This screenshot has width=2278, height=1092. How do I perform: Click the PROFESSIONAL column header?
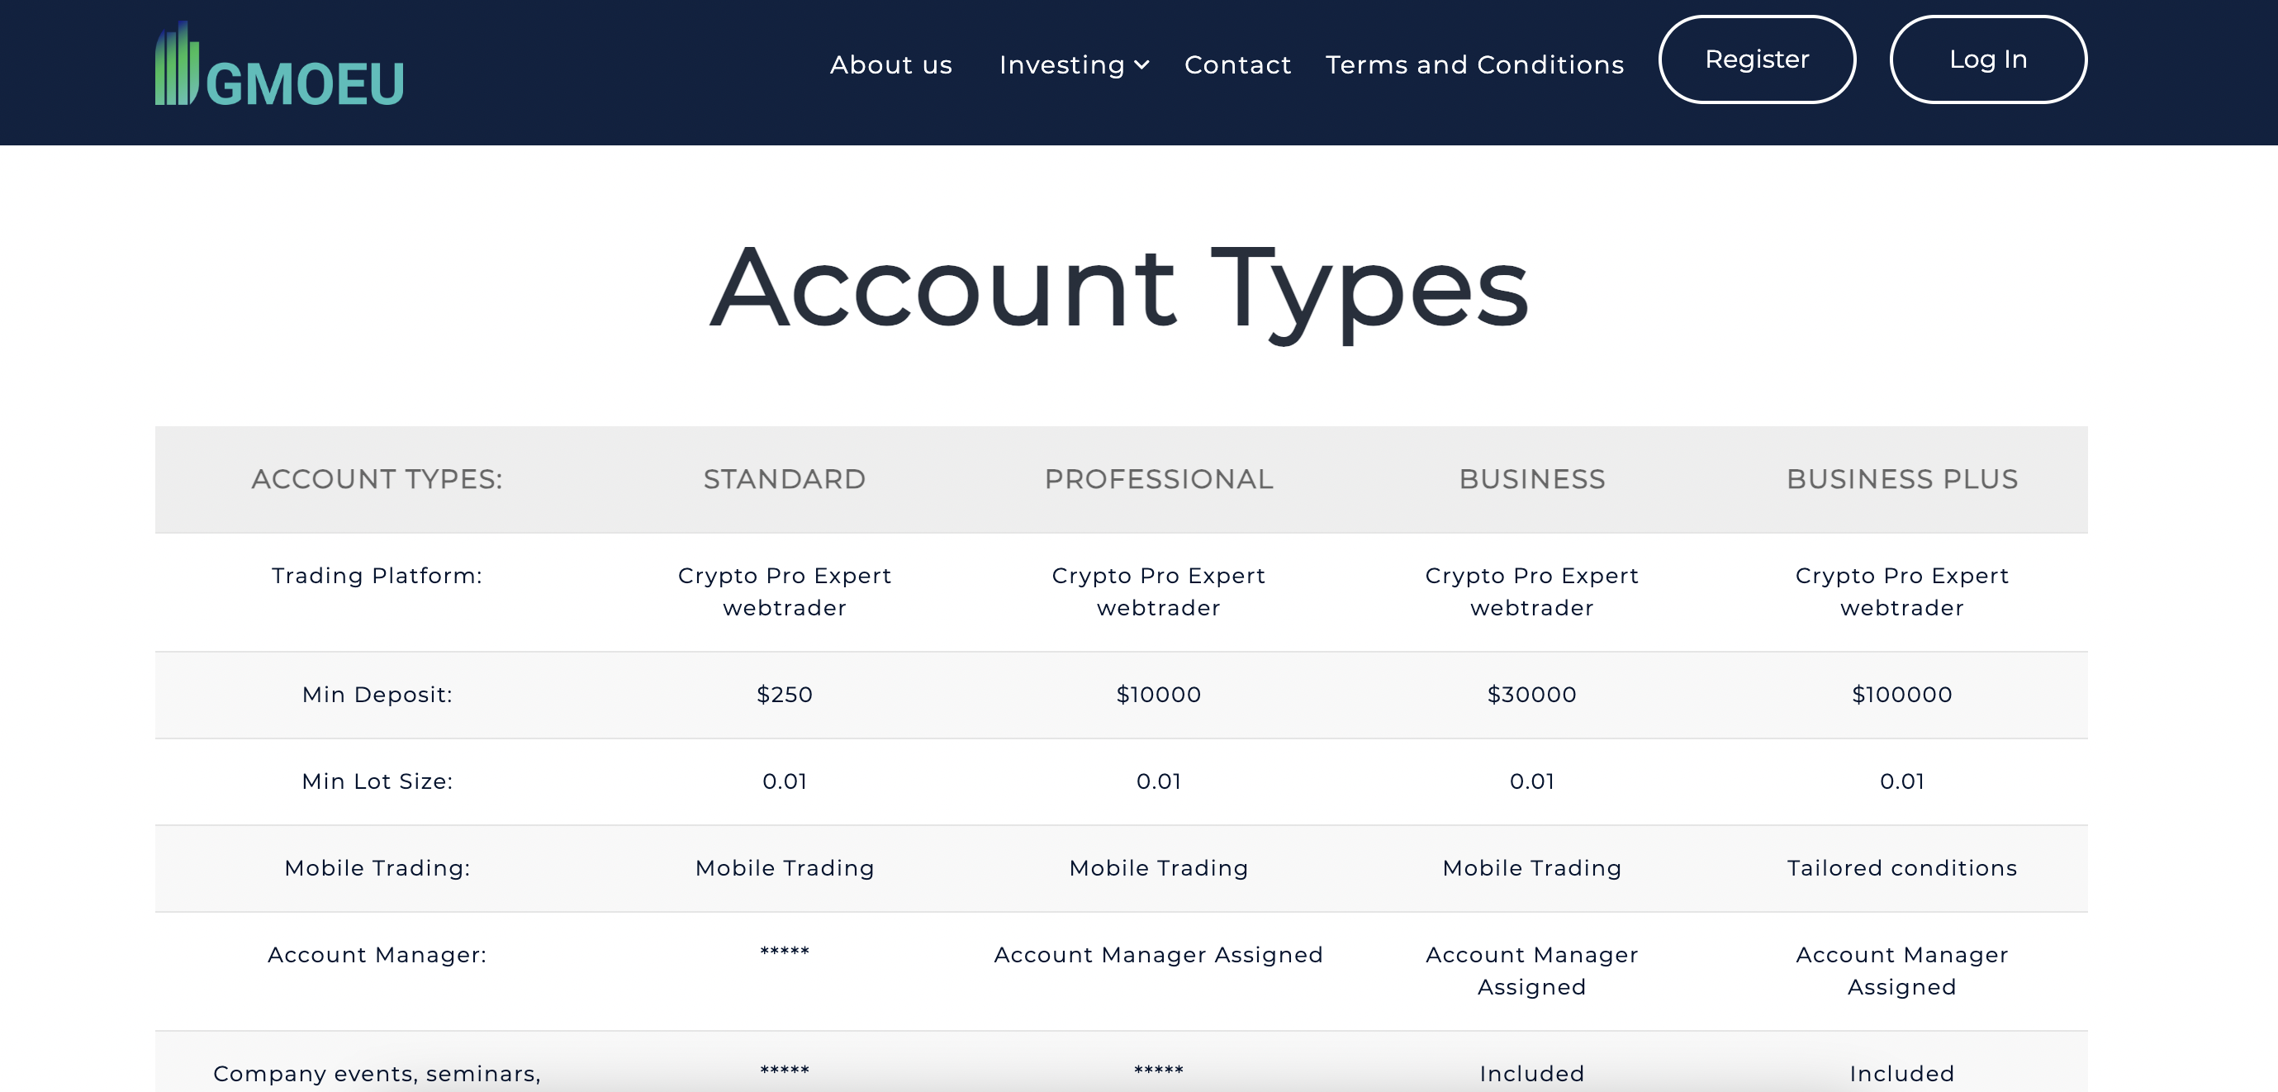point(1159,479)
